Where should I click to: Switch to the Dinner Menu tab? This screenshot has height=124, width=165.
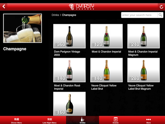point(16,120)
